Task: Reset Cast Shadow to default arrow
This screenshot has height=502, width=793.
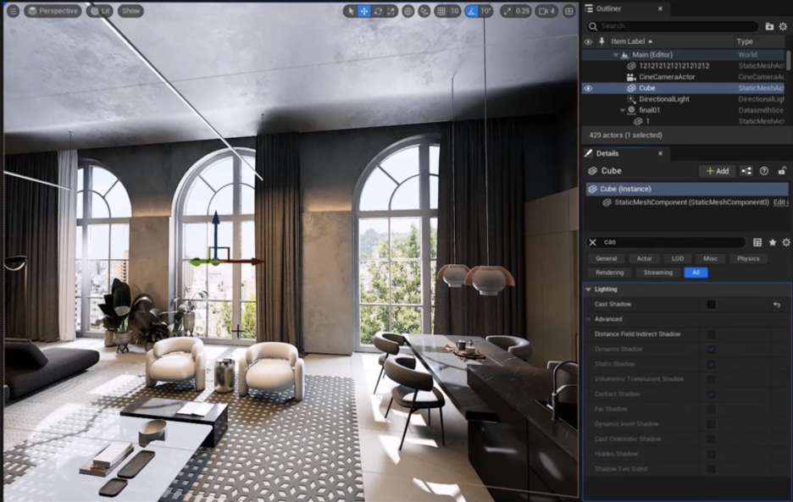Action: coord(777,305)
